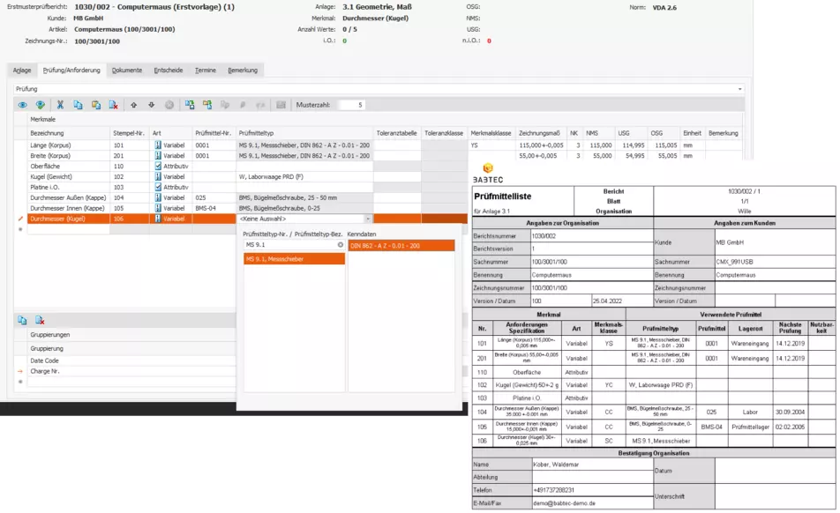
Task: Switch to the Anlage tab
Action: tap(22, 71)
